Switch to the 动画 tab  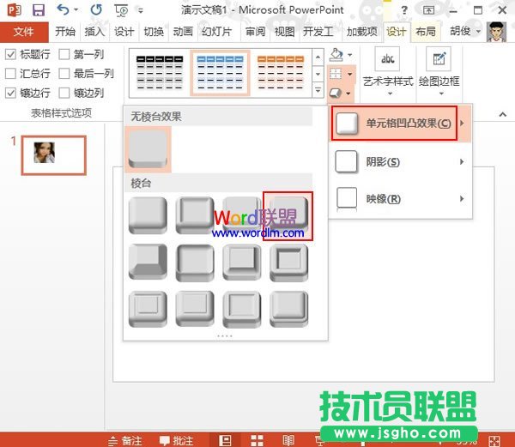coord(183,32)
